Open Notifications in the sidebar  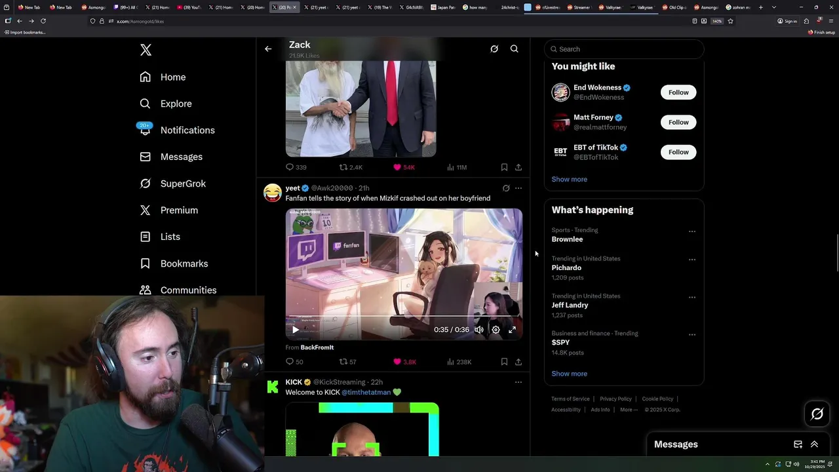click(177, 130)
